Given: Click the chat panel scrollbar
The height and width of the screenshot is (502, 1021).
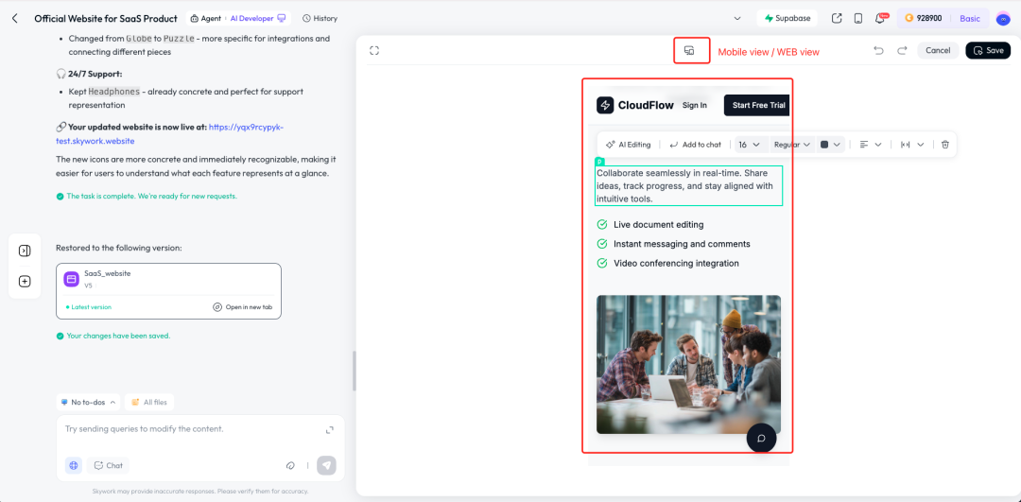Looking at the screenshot, I should coord(355,372).
